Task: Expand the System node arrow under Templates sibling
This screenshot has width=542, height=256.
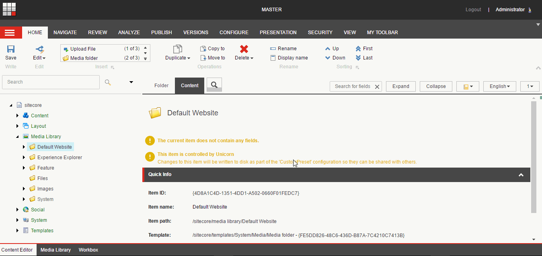Action: pyautogui.click(x=17, y=220)
